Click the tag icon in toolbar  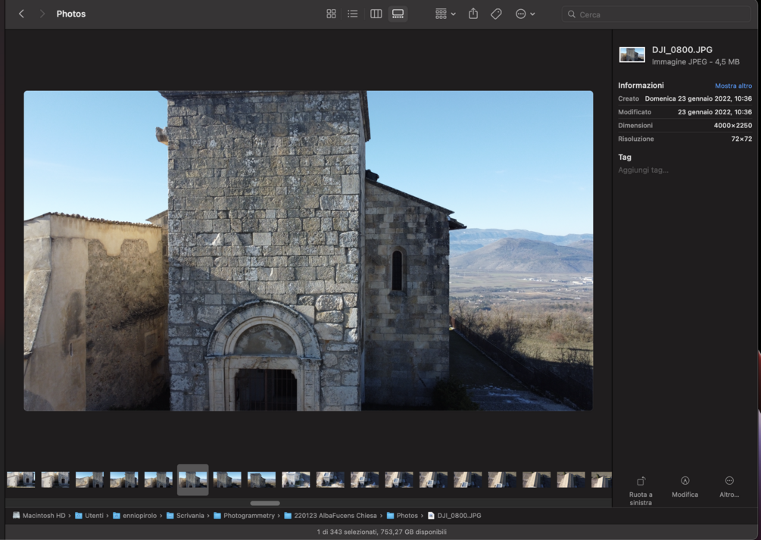pos(496,14)
